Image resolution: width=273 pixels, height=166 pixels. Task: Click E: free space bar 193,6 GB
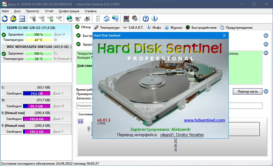(37, 119)
